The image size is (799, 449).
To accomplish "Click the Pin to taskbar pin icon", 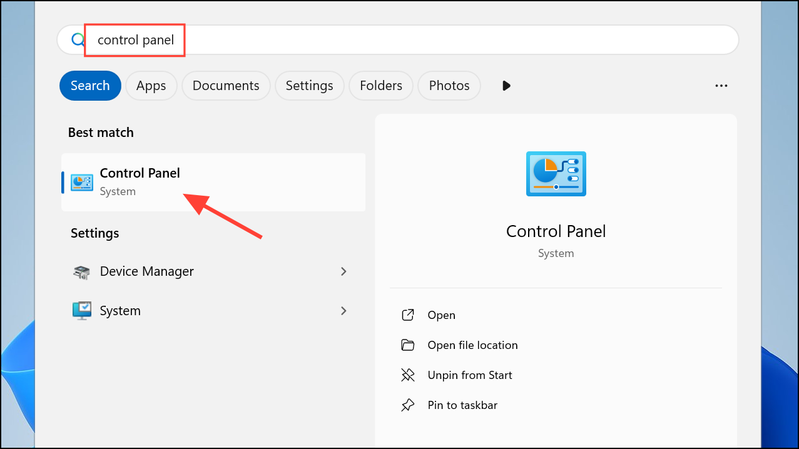I will pos(408,405).
